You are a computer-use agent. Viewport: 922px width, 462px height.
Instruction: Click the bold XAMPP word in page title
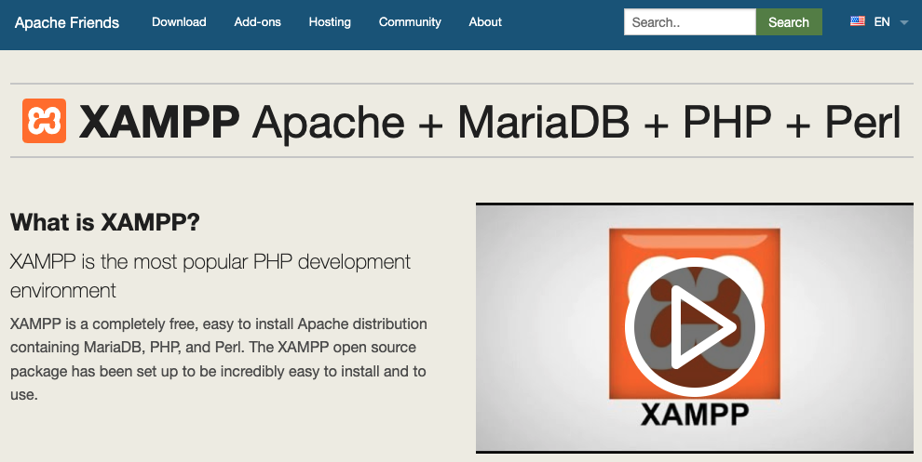pos(159,122)
